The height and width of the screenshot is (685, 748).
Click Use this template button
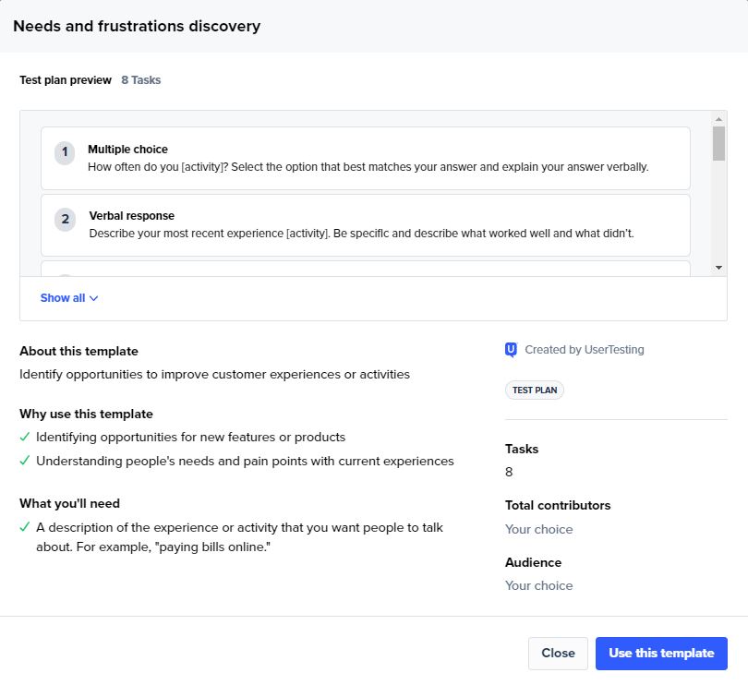tap(661, 653)
